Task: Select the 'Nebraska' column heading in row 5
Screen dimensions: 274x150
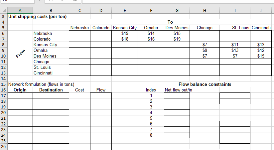Action: tap(80, 28)
